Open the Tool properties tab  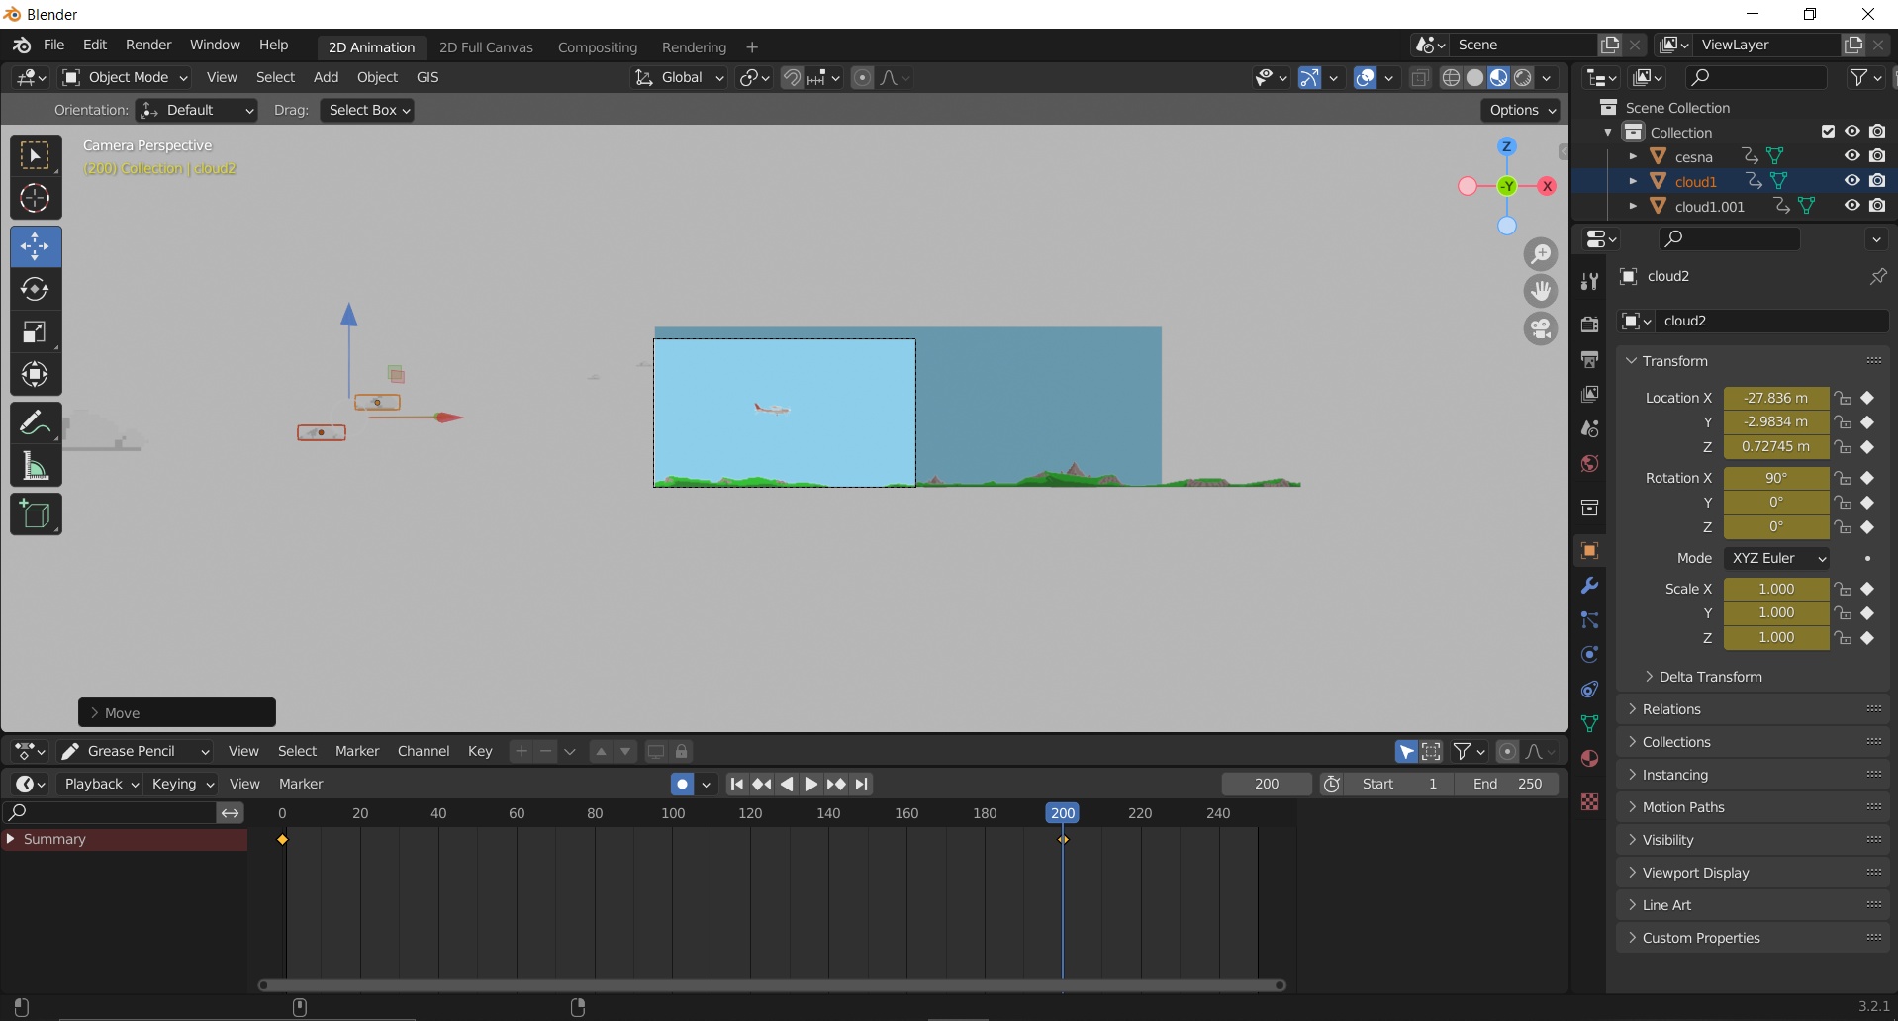tap(1589, 281)
